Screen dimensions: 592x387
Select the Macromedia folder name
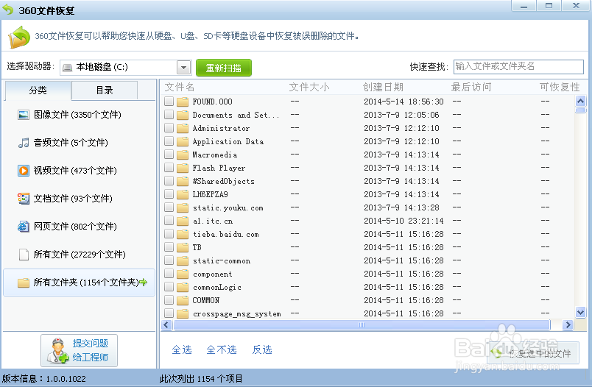pyautogui.click(x=215, y=155)
